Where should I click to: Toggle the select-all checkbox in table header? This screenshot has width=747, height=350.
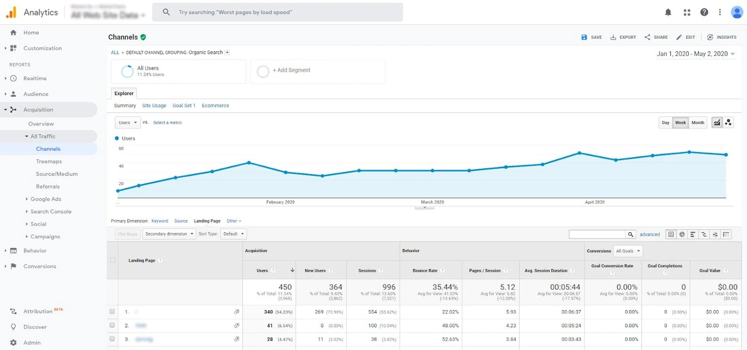(113, 260)
